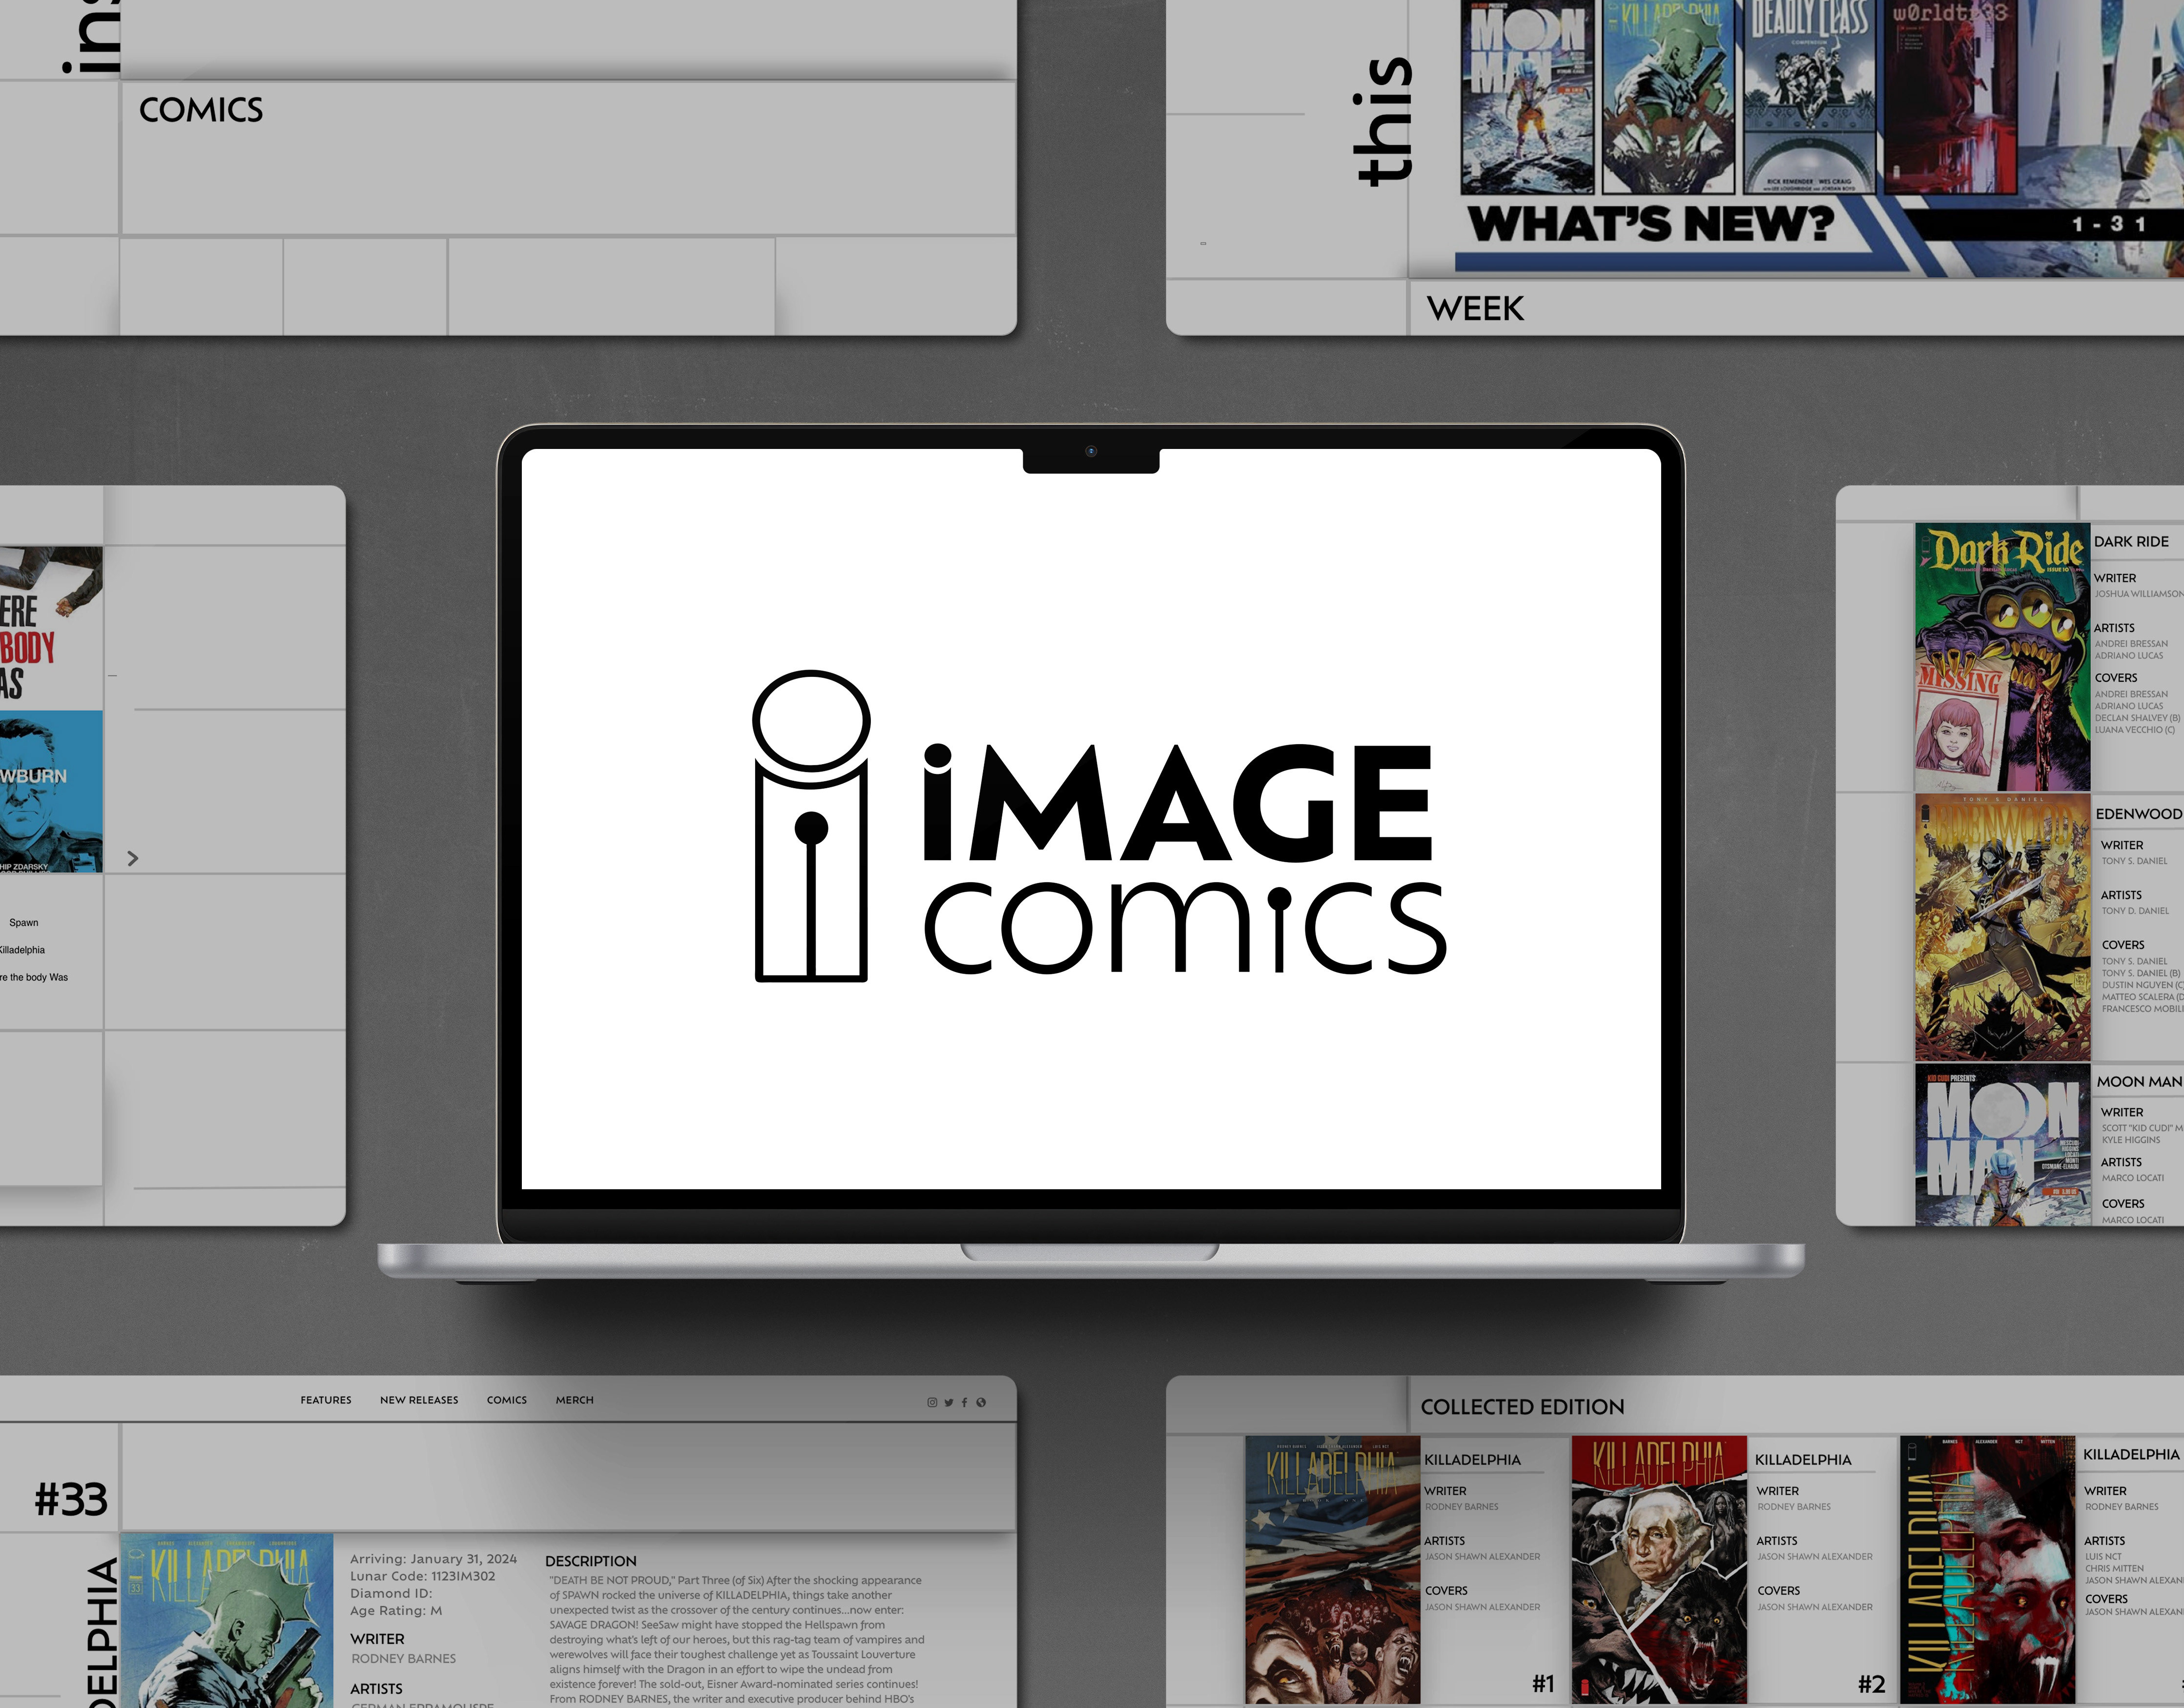Select Killadelphia in the left panel list

[x=22, y=949]
